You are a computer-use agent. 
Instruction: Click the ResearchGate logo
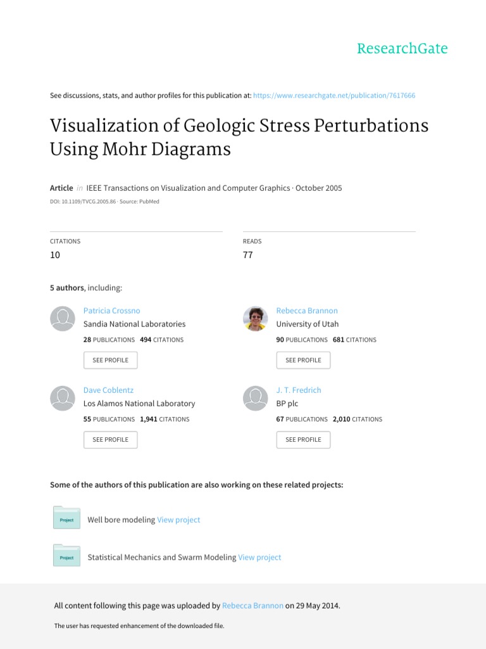click(402, 49)
